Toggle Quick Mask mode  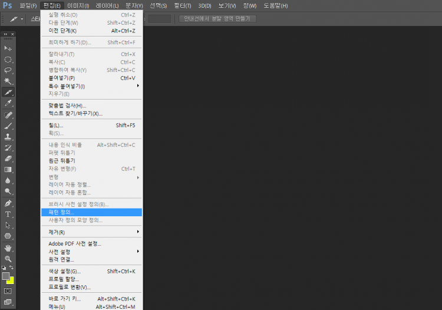8,291
